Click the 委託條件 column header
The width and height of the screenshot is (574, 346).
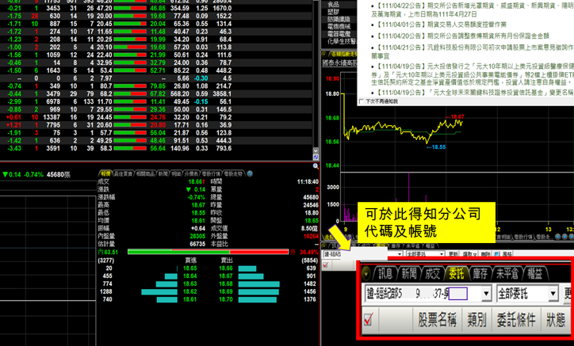tap(516, 321)
